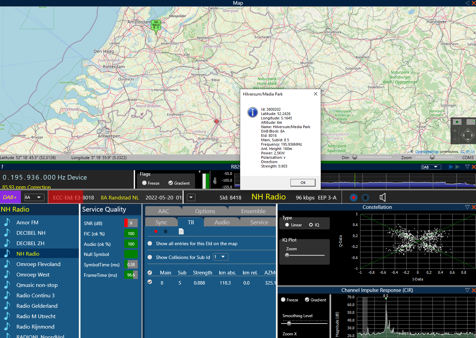Toggle the TII table header checkmark
Image resolution: width=476 pixels, height=338 pixels.
point(150,273)
